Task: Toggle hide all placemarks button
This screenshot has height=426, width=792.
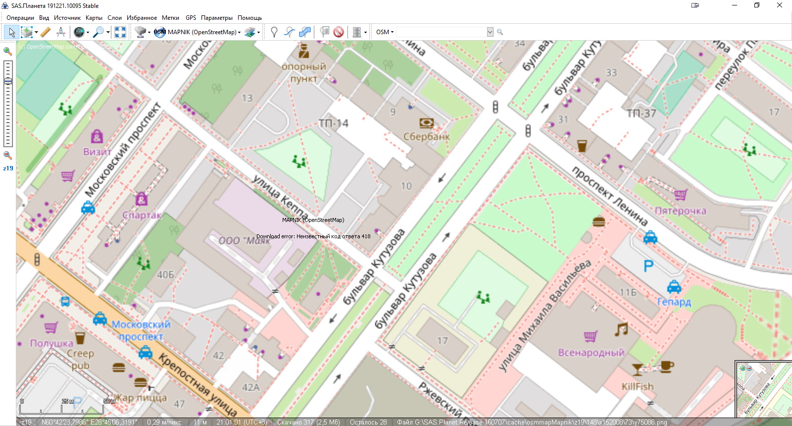Action: click(339, 32)
